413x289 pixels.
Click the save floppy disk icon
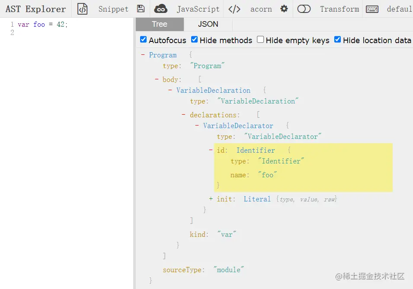pyautogui.click(x=141, y=9)
